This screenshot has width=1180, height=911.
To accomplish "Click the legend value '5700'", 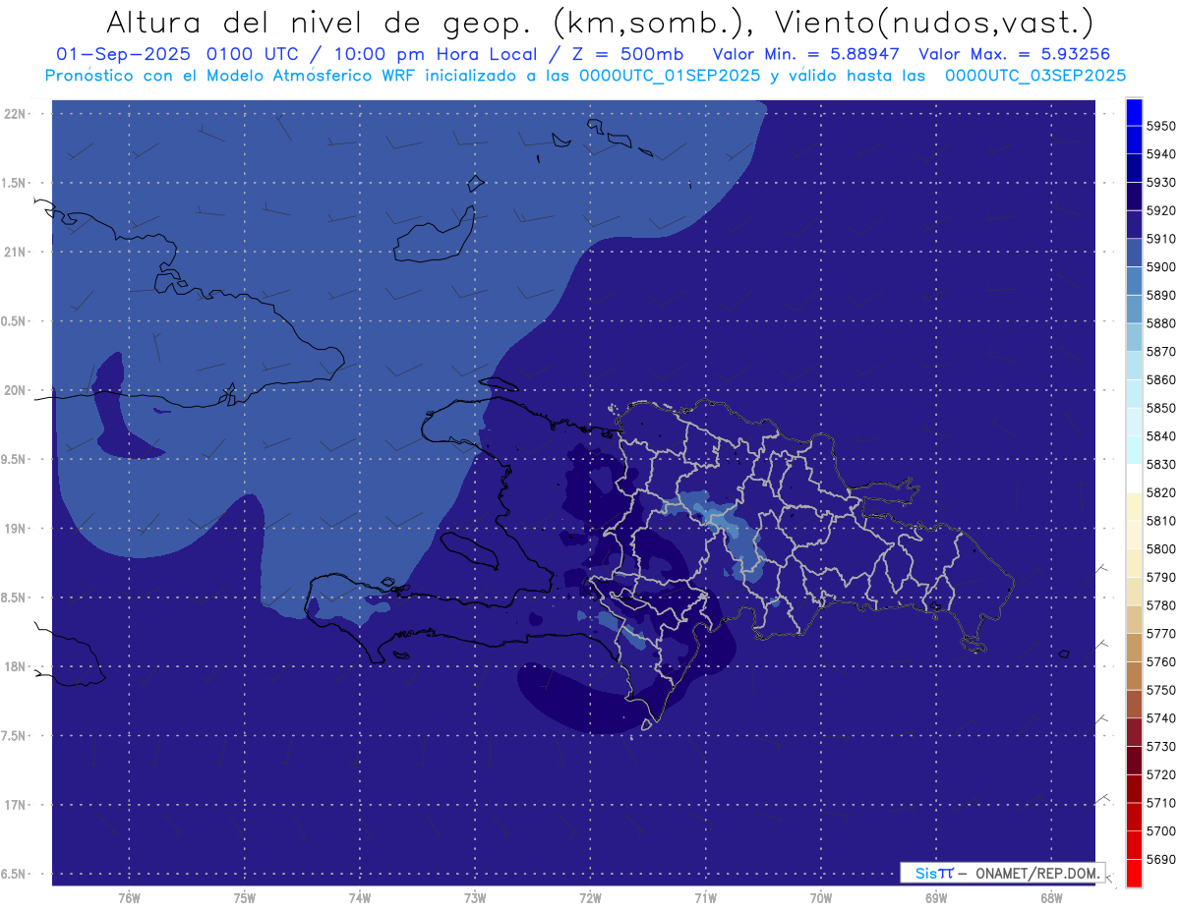I will pyautogui.click(x=1160, y=830).
